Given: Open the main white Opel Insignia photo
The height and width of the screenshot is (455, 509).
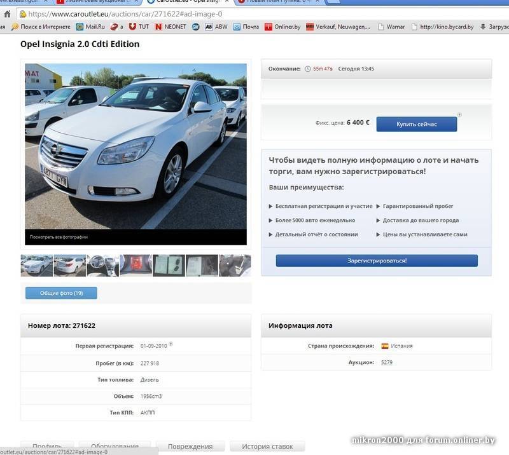Looking at the screenshot, I should click(136, 146).
